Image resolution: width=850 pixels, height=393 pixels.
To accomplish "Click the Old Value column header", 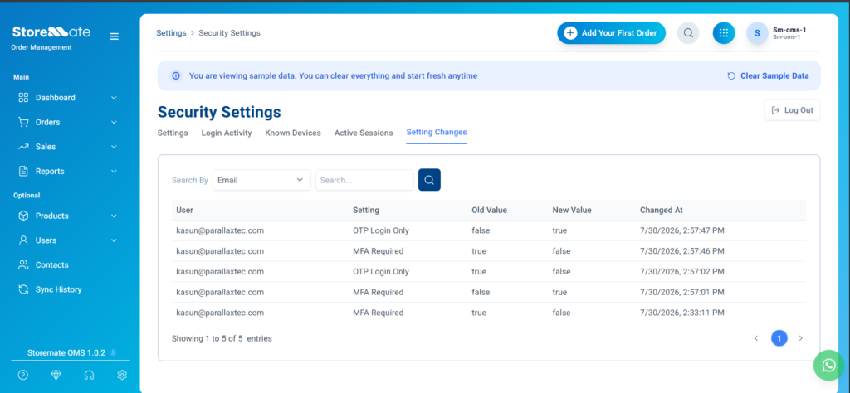I will (x=490, y=210).
